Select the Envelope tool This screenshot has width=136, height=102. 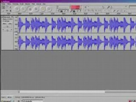coord(7,7)
